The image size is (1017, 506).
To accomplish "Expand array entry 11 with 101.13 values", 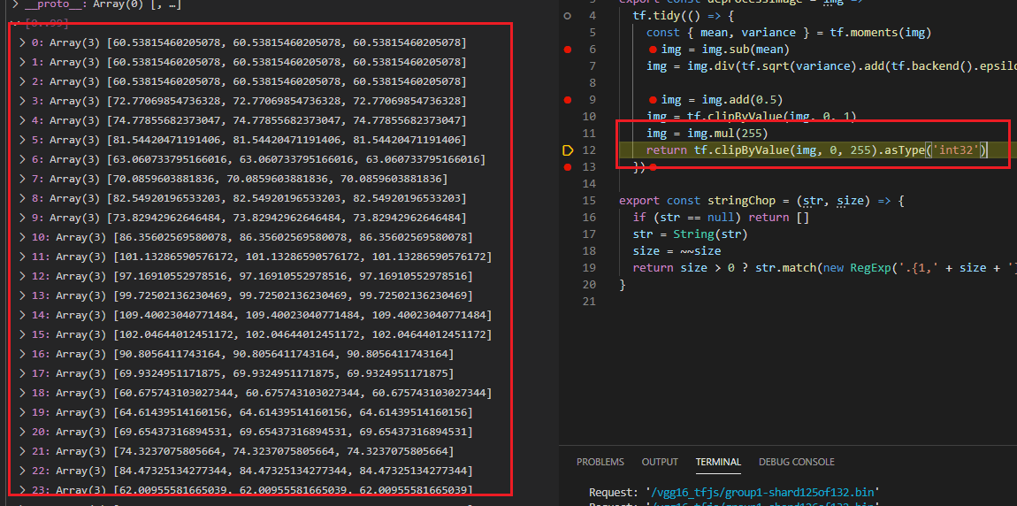I will pos(23,257).
